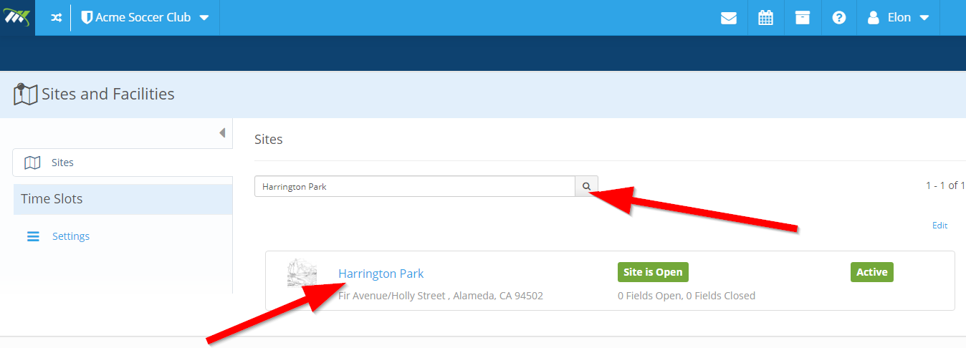Screen dimensions: 966x348
Task: Open the help question mark icon
Action: [839, 18]
